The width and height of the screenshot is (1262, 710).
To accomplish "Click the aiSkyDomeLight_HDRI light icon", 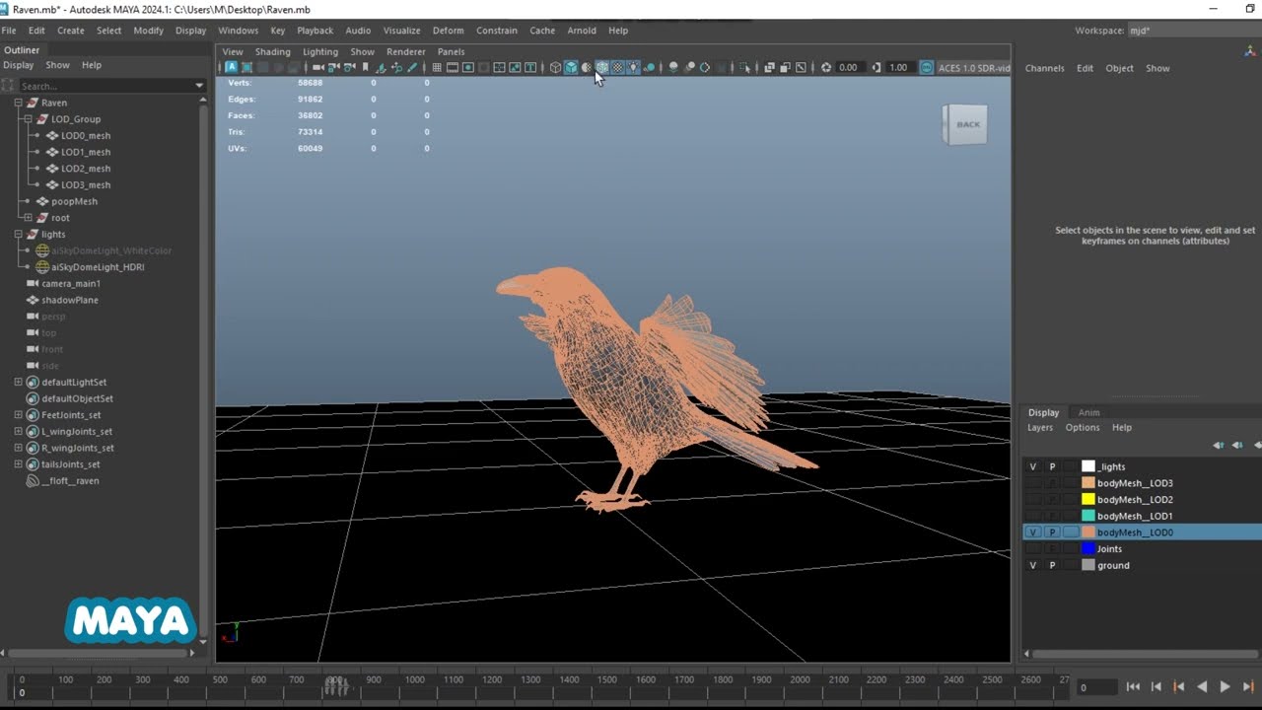I will (x=42, y=267).
